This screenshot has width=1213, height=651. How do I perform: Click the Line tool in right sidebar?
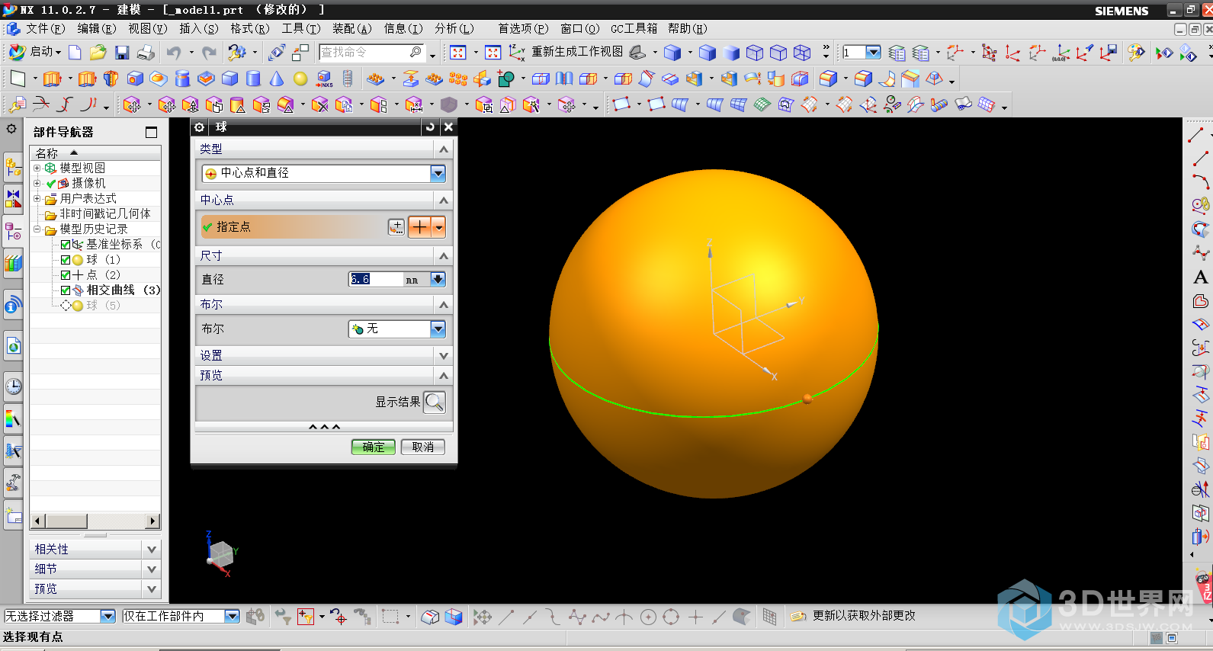click(1200, 159)
